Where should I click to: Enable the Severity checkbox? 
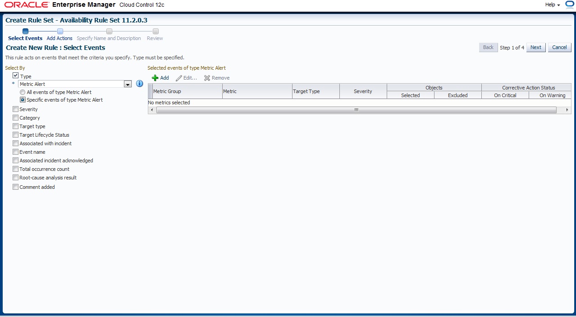tap(16, 109)
